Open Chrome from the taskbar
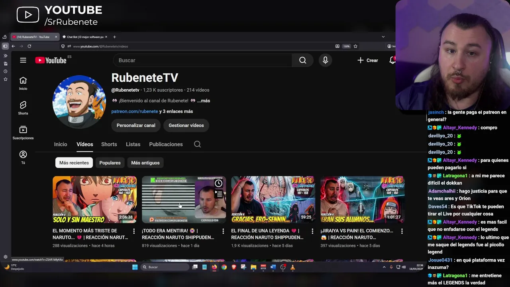This screenshot has height=287, width=510. 224,267
